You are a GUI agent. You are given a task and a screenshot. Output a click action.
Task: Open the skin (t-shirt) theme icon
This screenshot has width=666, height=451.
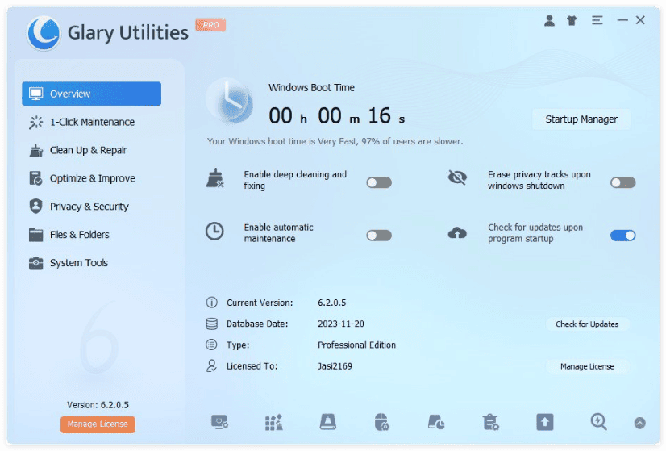click(572, 20)
